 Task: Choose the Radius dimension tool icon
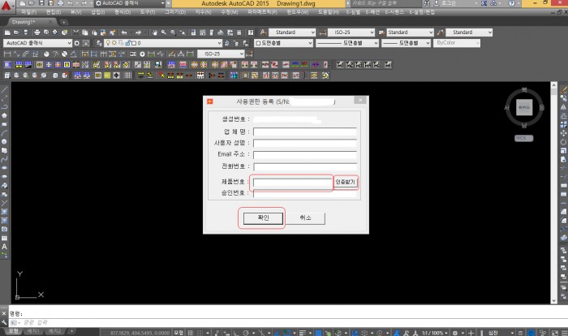(46, 54)
